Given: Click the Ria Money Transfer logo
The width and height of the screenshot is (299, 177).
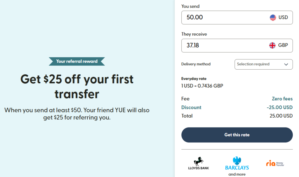Looking at the screenshot, I should tap(275, 164).
